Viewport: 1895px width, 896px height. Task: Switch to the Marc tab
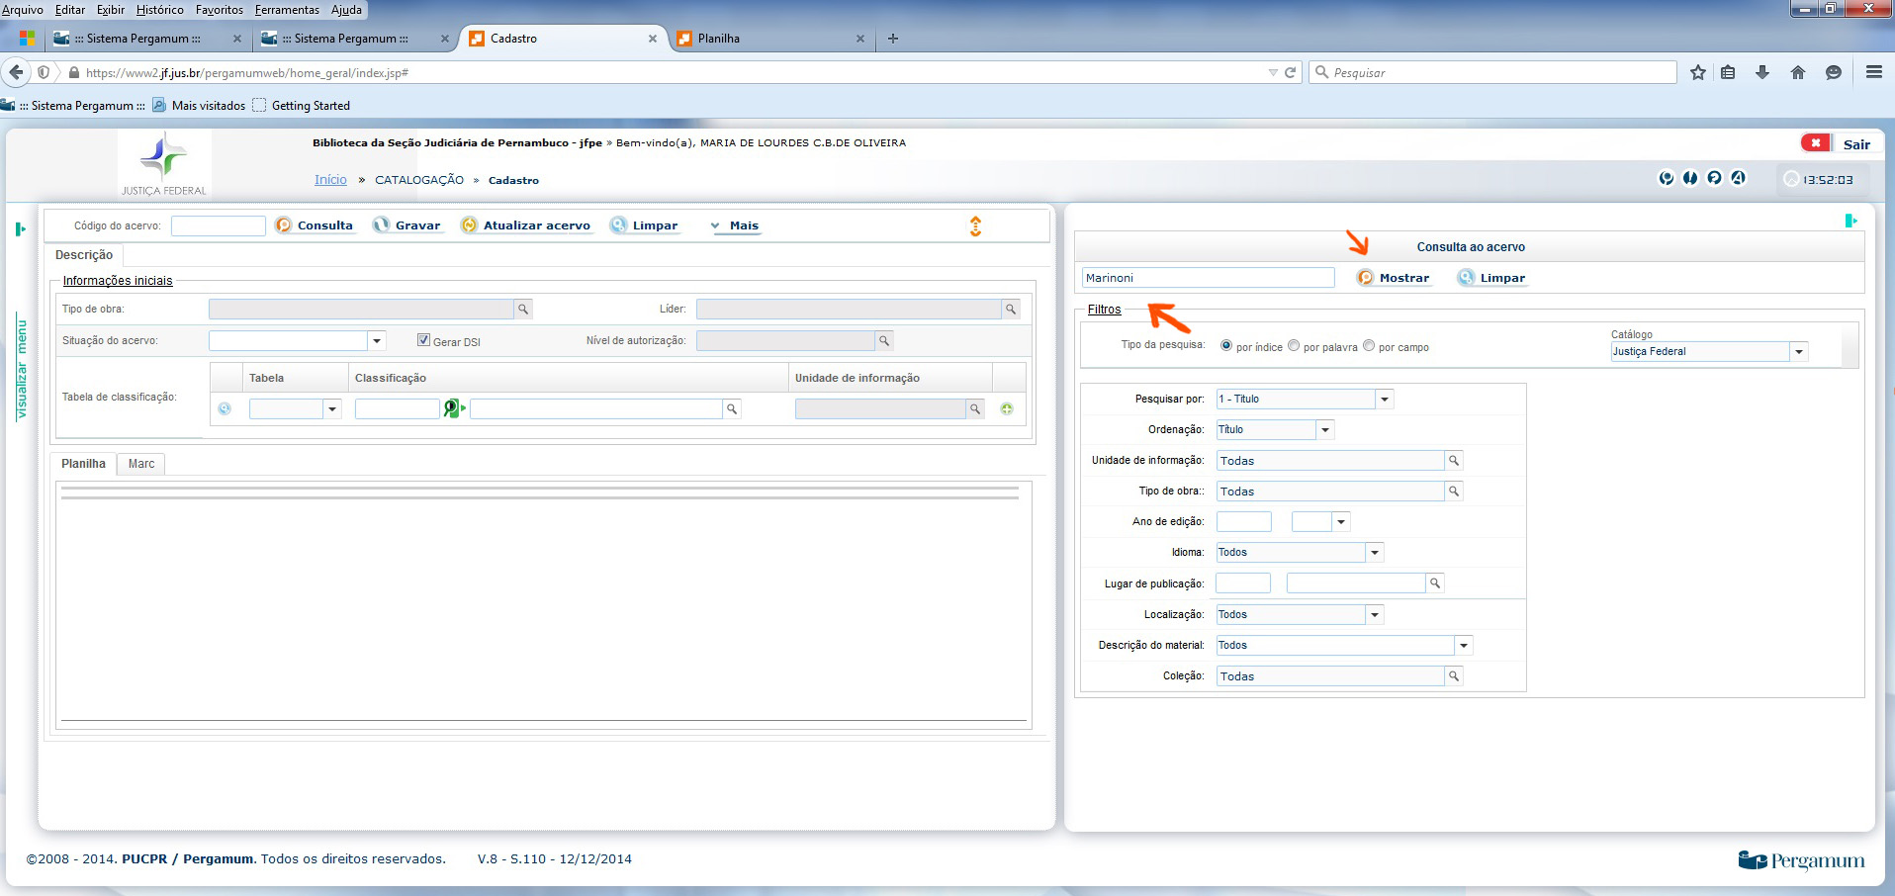pyautogui.click(x=141, y=464)
